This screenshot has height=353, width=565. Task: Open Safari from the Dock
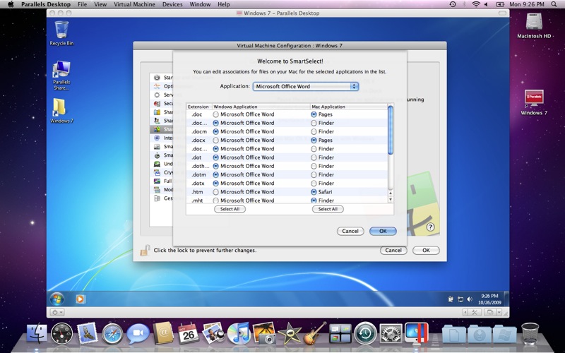[x=112, y=333]
